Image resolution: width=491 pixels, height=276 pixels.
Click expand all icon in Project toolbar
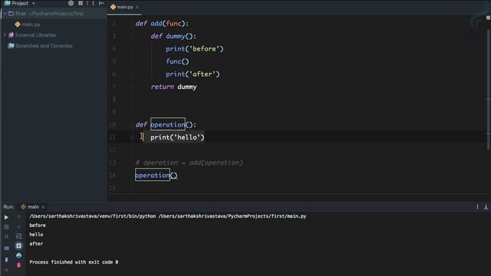tap(81, 3)
